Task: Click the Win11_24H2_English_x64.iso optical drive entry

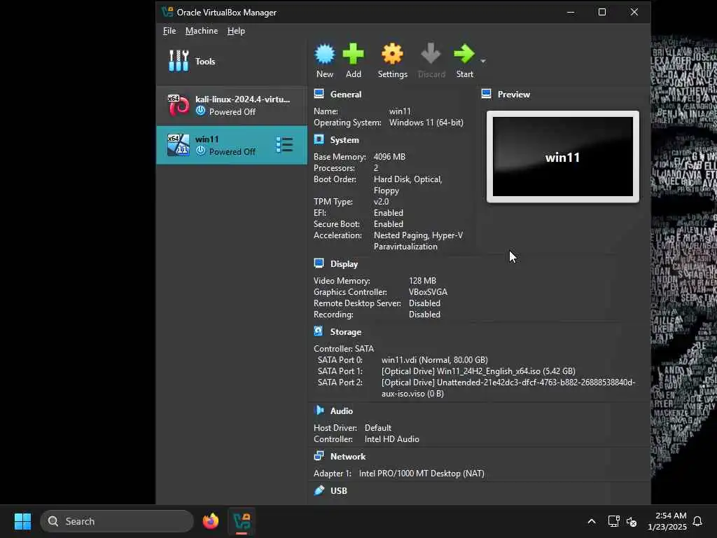Action: [x=478, y=371]
